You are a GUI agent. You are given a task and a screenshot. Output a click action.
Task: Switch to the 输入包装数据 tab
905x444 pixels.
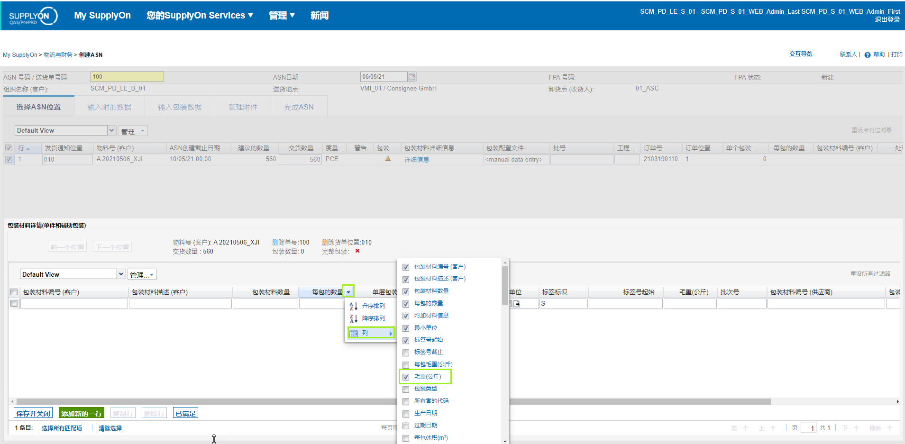coord(180,107)
